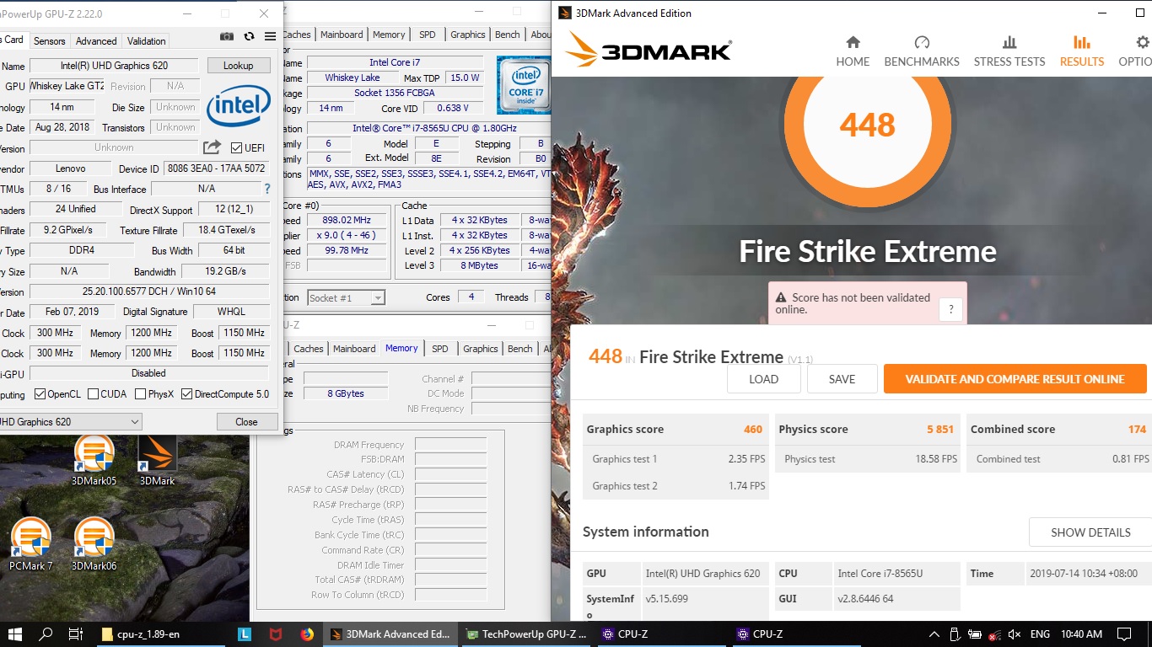Open the 3DMark06 desktop shortcut
This screenshot has height=647, width=1152.
[x=94, y=544]
